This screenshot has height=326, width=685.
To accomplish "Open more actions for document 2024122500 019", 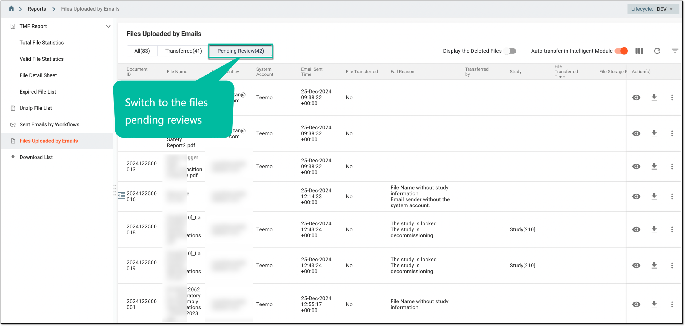I will [672, 266].
